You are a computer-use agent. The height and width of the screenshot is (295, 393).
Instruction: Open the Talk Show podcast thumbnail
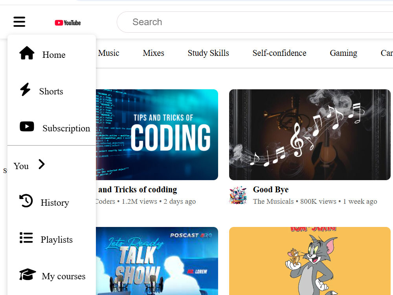[157, 261]
